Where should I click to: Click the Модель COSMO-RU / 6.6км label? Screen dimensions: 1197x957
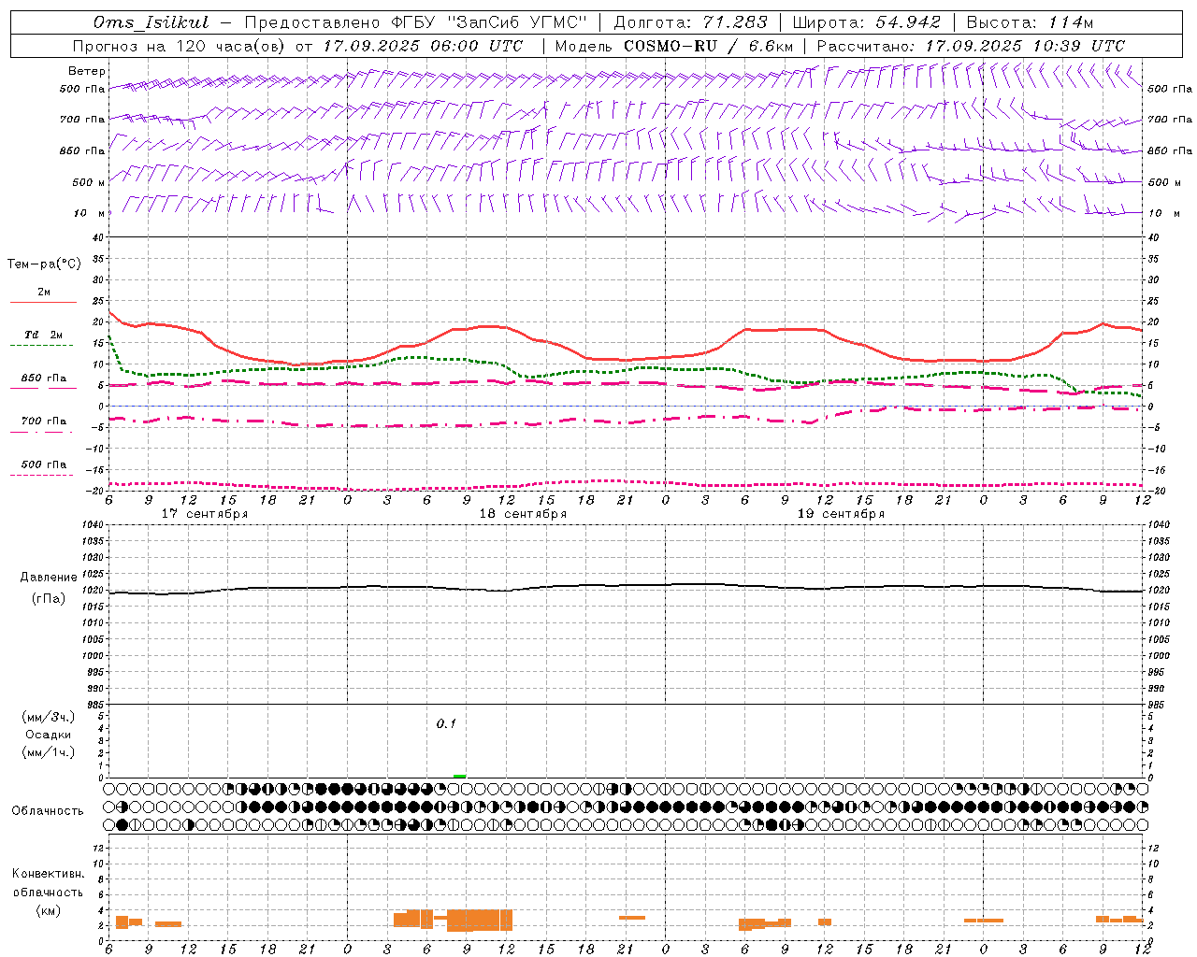(674, 46)
